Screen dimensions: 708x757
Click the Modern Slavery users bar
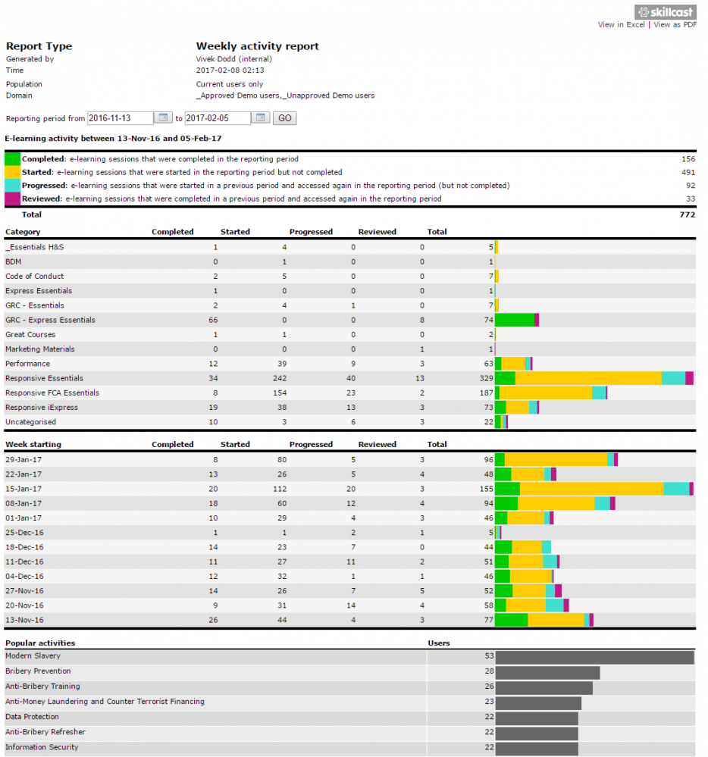(594, 657)
